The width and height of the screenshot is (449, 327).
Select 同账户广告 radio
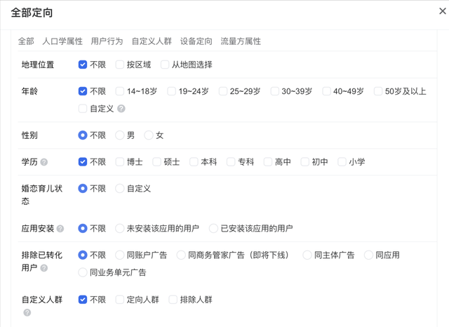120,255
